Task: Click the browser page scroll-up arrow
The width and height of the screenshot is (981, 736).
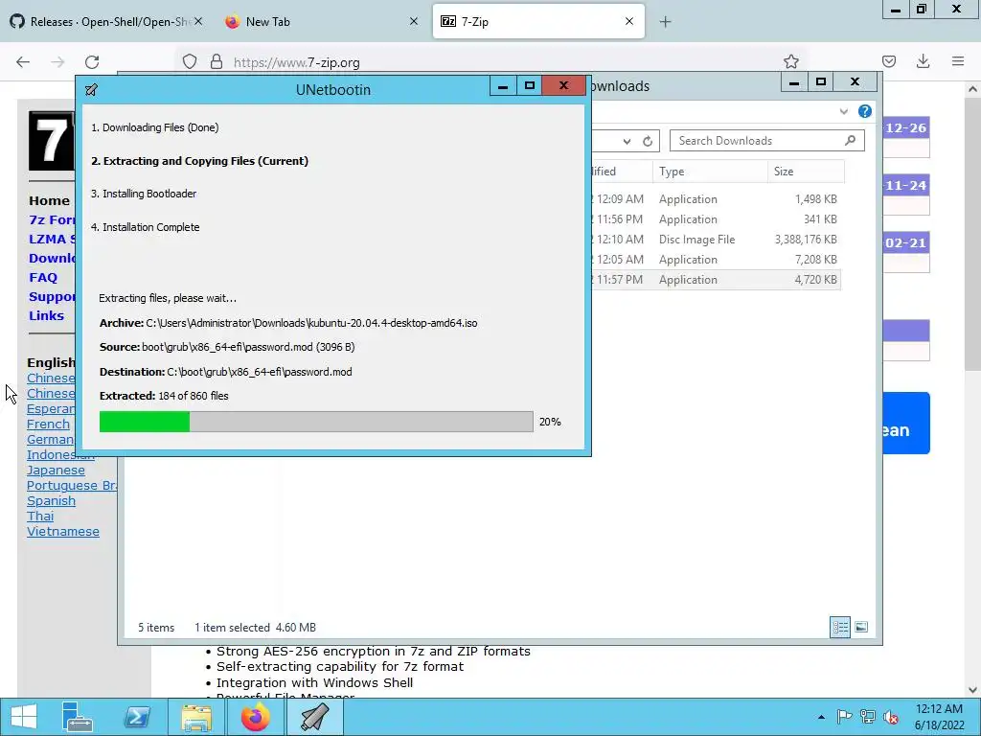Action: (972, 89)
